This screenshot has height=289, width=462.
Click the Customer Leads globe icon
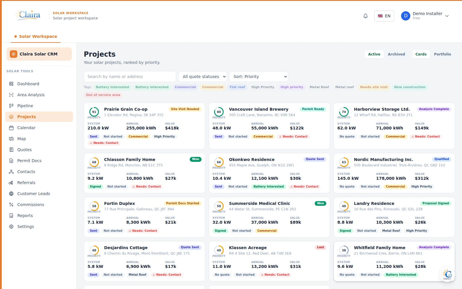coord(11,194)
